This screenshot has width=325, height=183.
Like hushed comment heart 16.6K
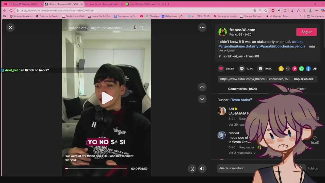[315, 138]
